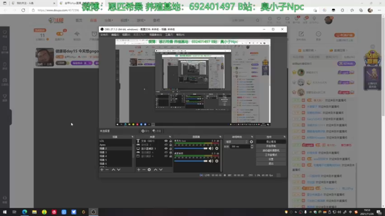Switch to OBS Studio on the taskbar
Viewport: 385px width, 216px height.
pos(93,212)
